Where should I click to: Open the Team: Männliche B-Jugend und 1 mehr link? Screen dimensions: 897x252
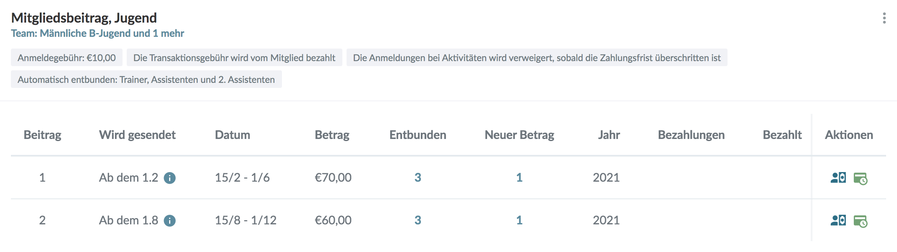coord(97,33)
